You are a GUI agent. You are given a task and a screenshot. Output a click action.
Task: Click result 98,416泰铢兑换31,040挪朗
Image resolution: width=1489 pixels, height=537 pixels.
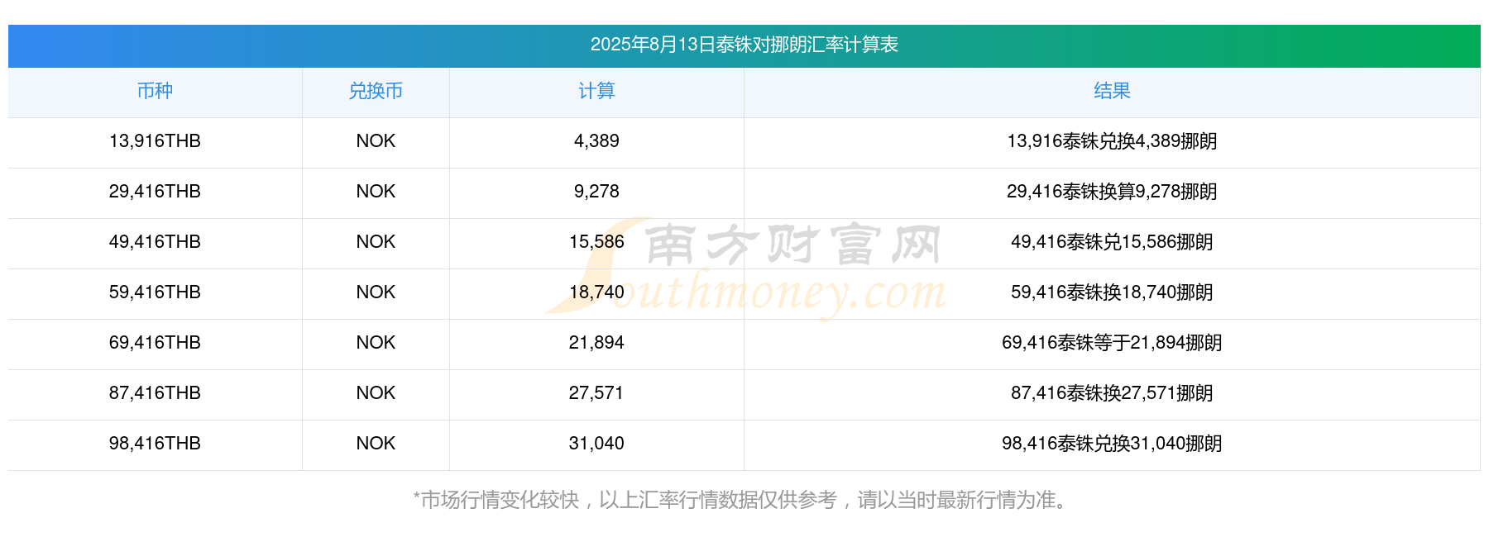point(1112,444)
